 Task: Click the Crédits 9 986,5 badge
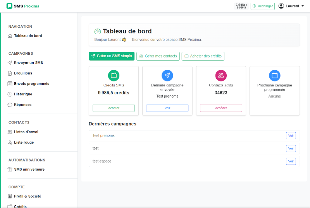pyautogui.click(x=241, y=6)
